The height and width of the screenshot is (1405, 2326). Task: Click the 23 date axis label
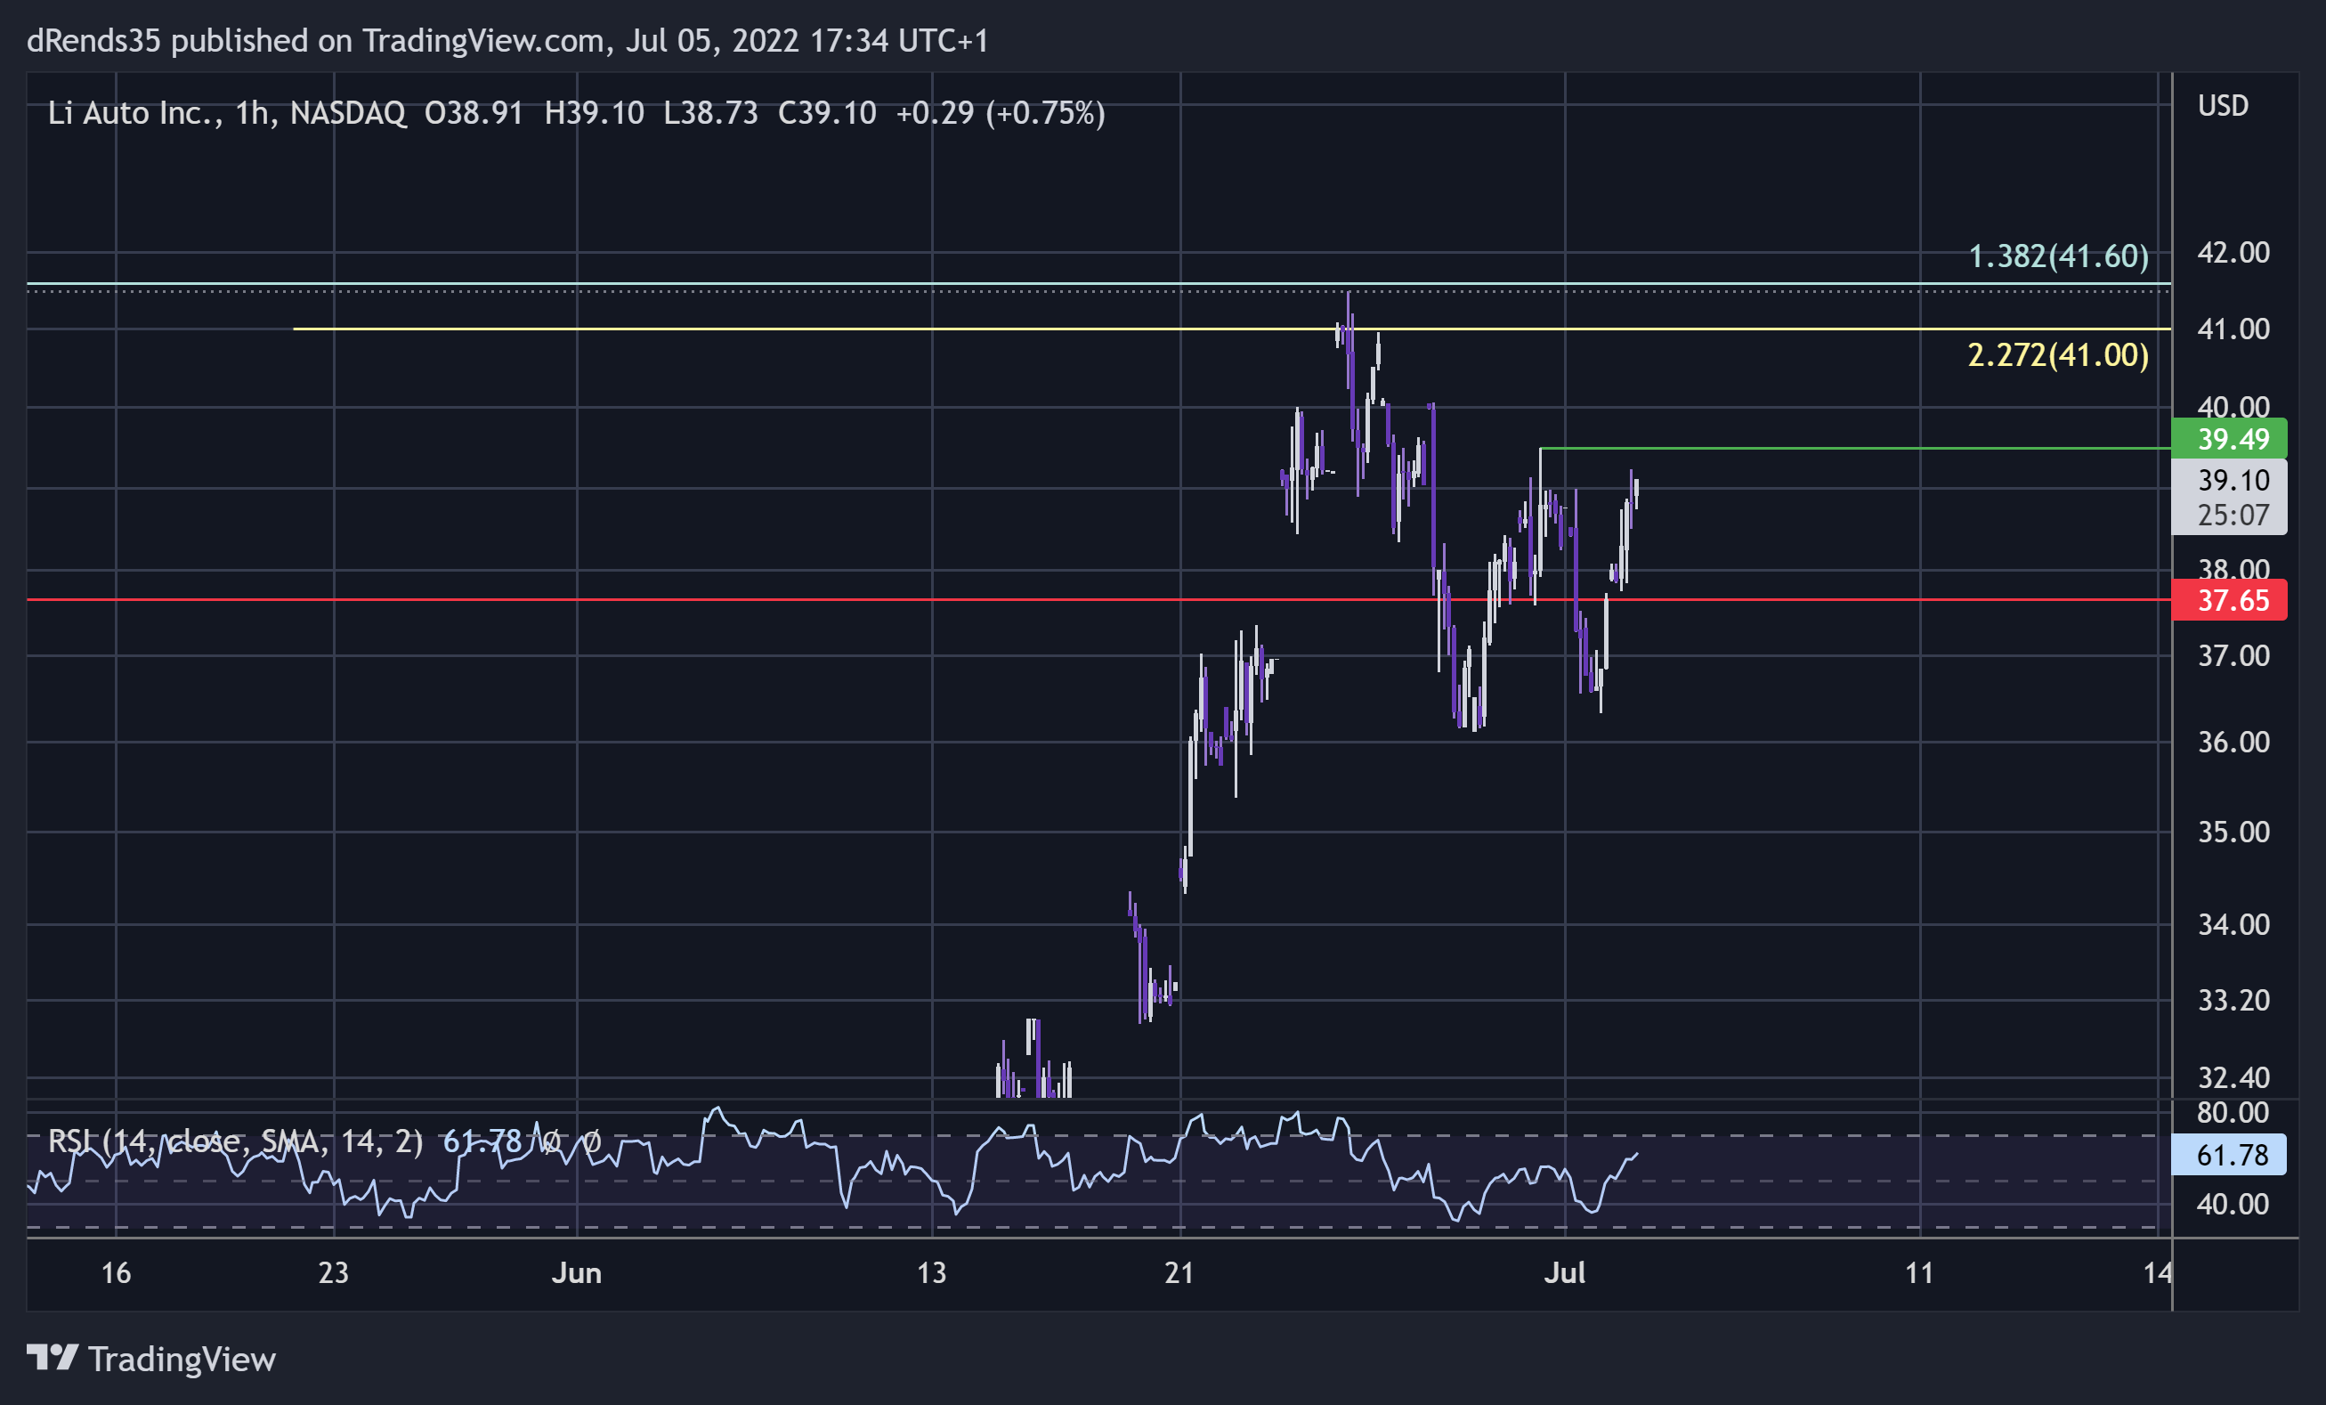click(x=334, y=1273)
